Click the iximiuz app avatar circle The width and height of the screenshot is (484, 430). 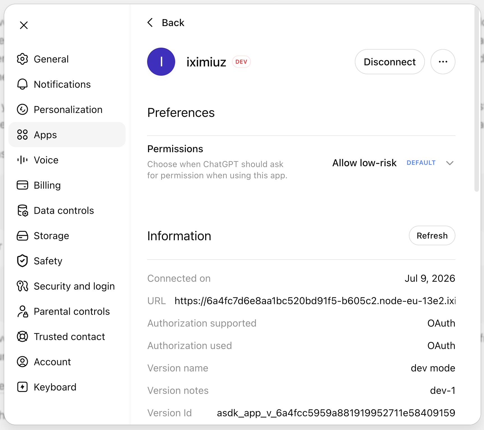pos(161,62)
